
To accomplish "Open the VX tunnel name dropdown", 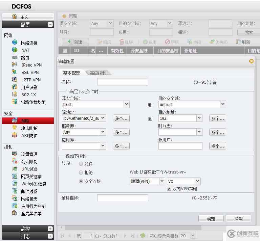I will 197,181.
